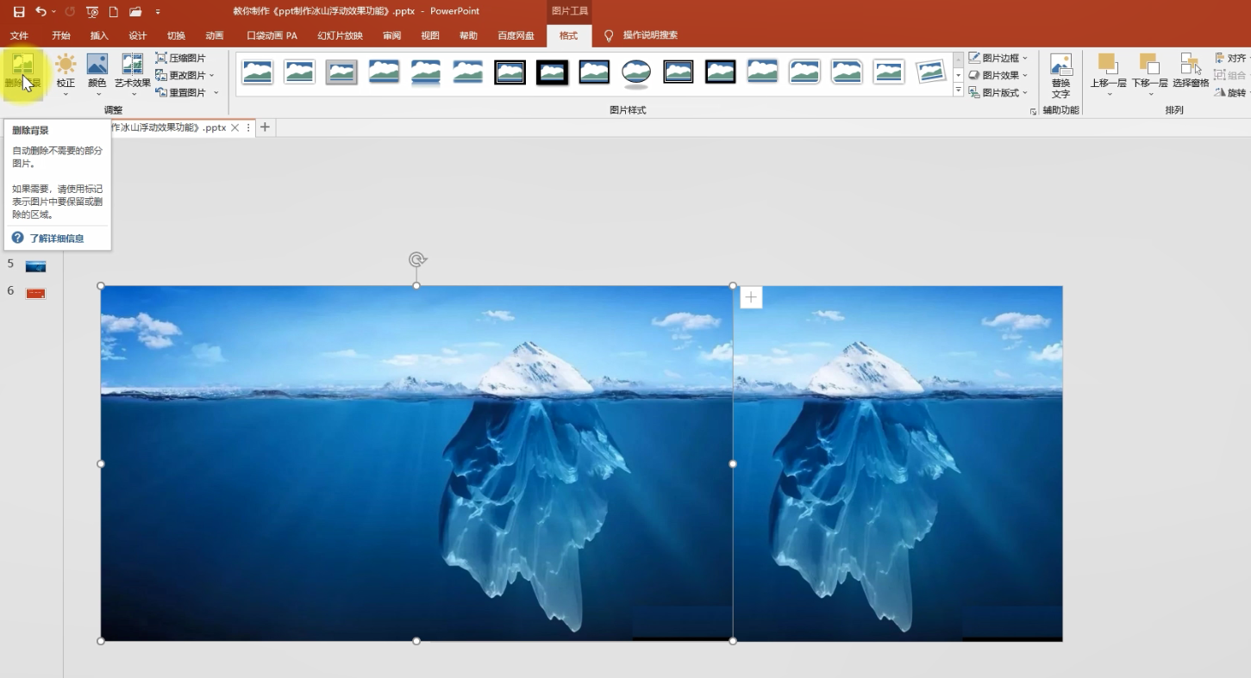This screenshot has height=678, width=1251.
Task: Open the Corrections (校正) menu
Action: click(66, 73)
